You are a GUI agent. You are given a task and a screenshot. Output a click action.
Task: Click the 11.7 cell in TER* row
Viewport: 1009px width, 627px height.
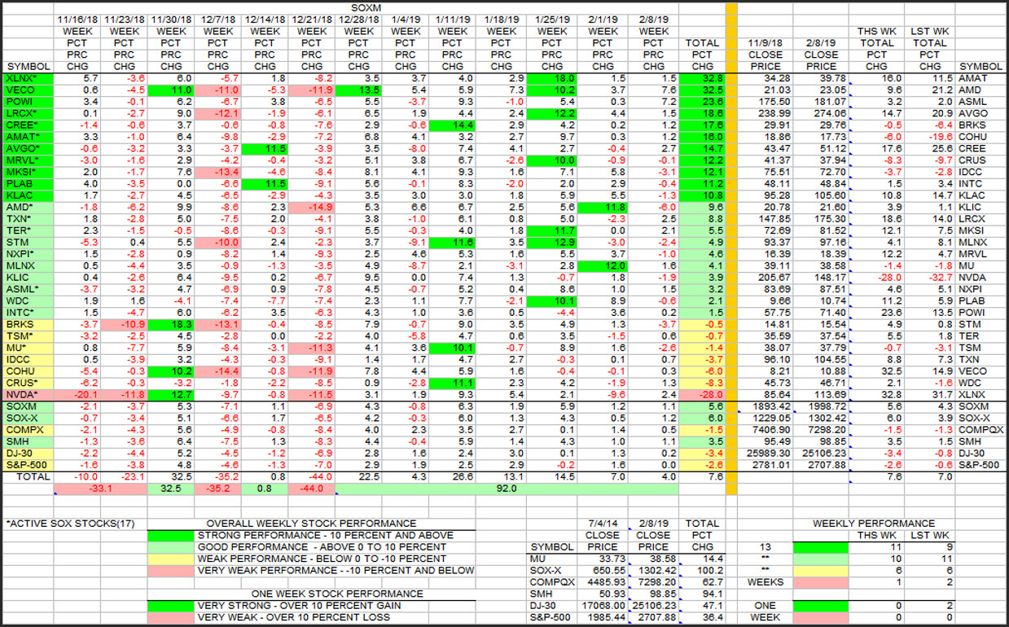click(x=551, y=231)
